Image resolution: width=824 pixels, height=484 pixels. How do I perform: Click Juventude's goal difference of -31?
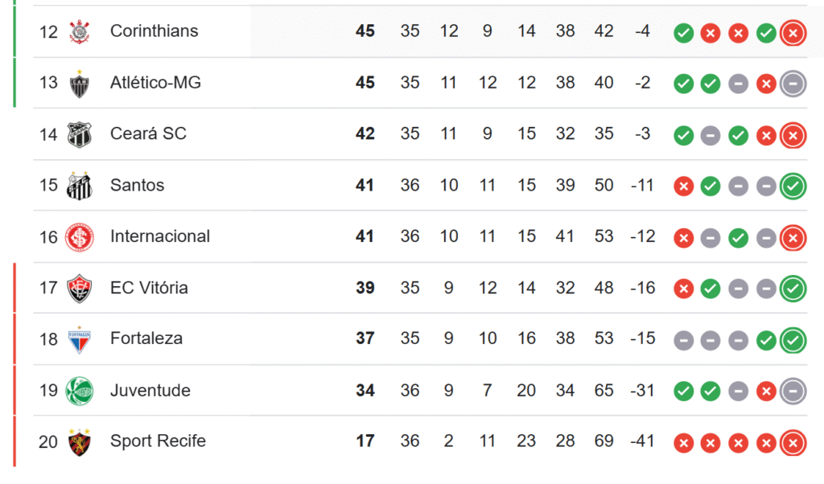643,391
